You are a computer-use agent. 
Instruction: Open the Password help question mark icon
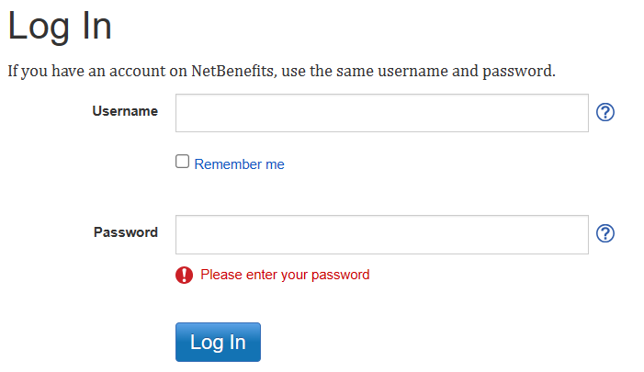click(x=605, y=233)
